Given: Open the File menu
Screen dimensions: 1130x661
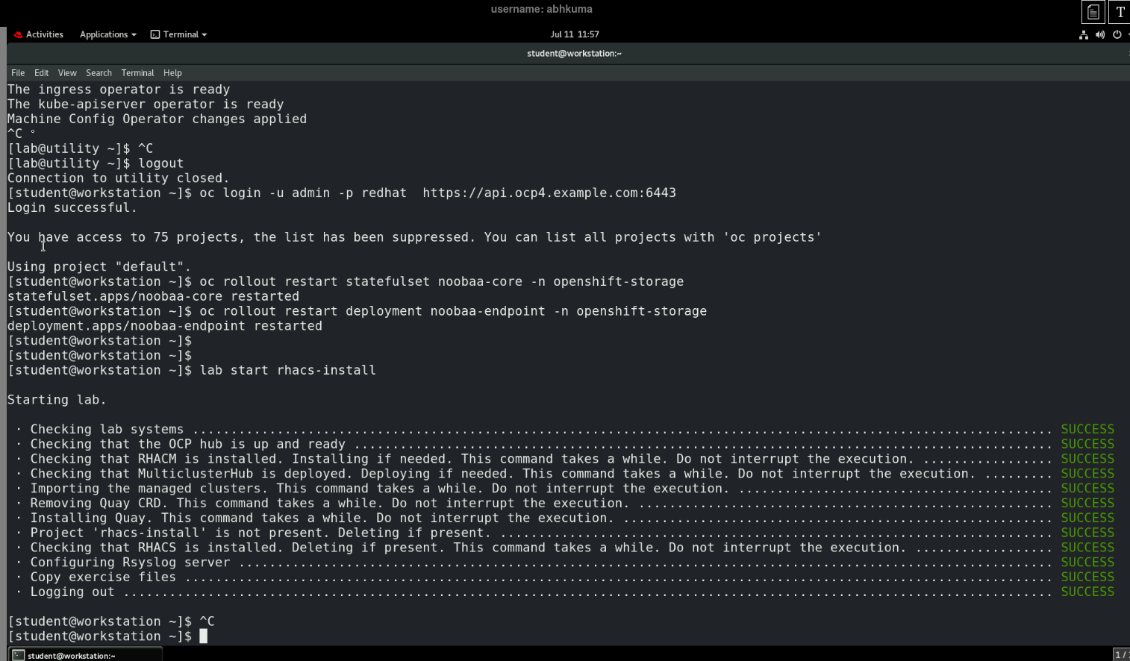Looking at the screenshot, I should pyautogui.click(x=18, y=73).
